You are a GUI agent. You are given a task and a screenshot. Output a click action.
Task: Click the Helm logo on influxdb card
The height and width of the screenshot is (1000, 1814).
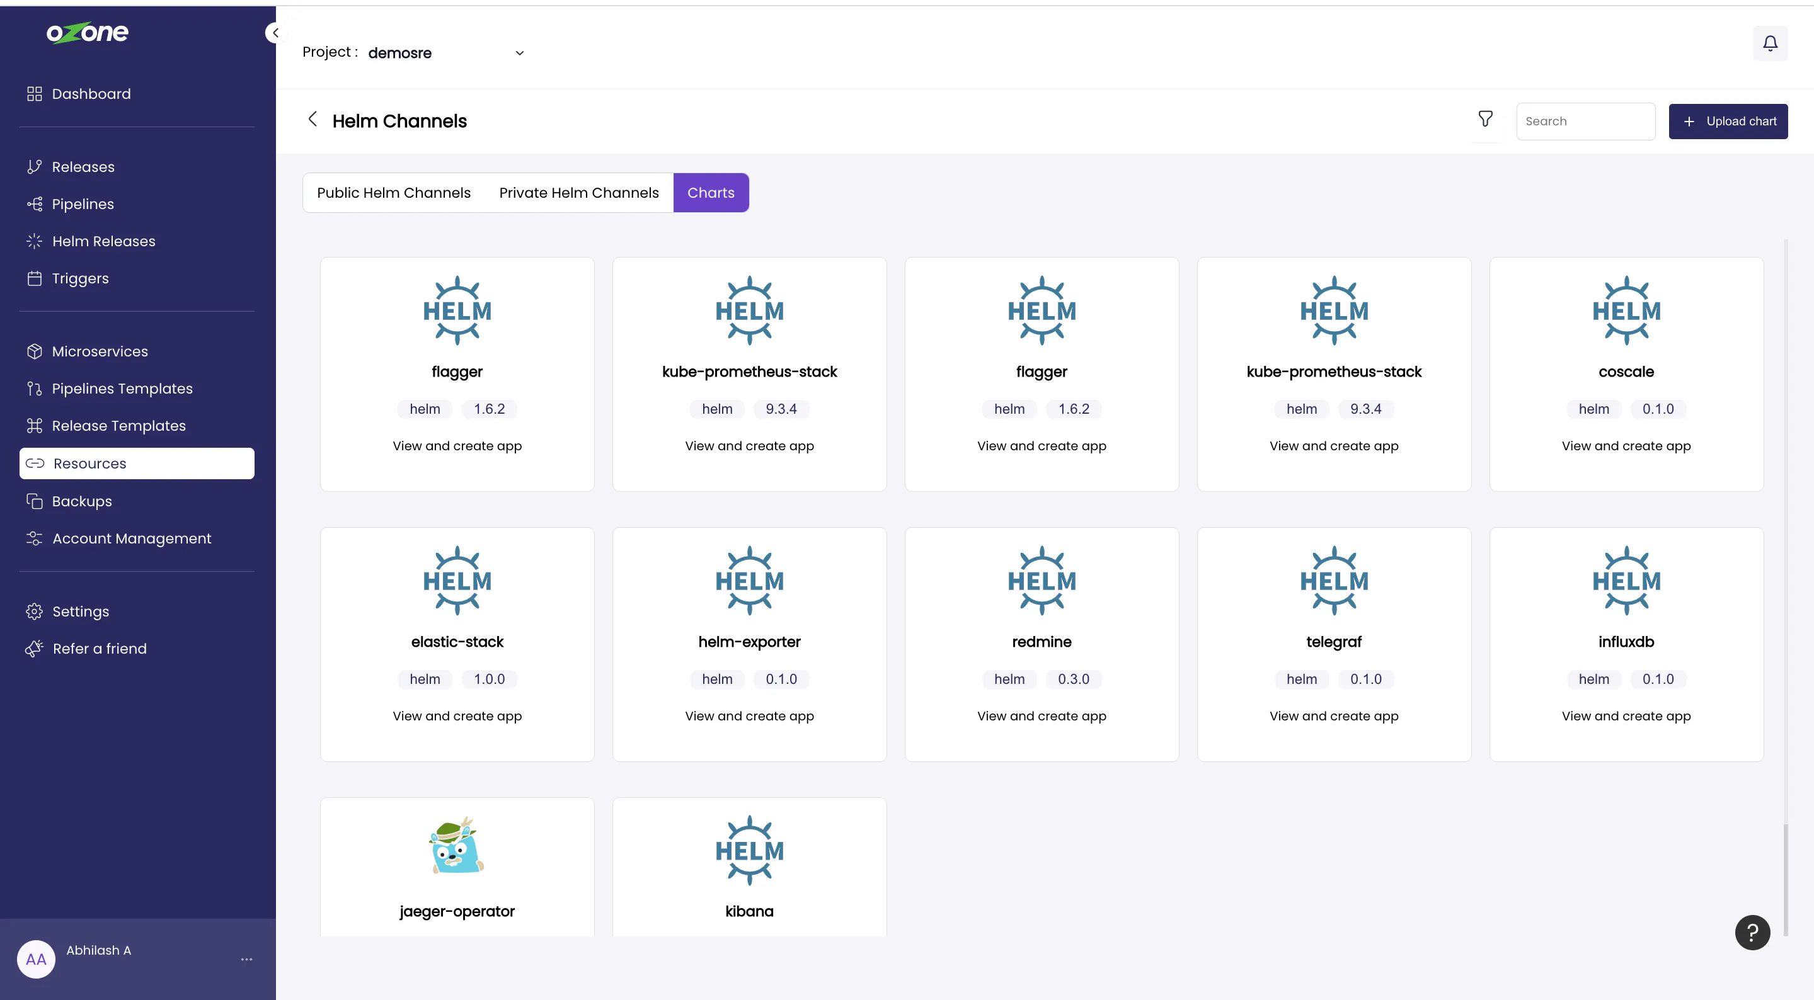coord(1626,581)
